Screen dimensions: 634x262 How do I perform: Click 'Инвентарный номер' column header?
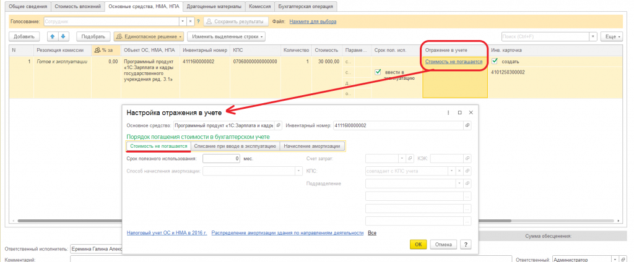[x=205, y=50]
